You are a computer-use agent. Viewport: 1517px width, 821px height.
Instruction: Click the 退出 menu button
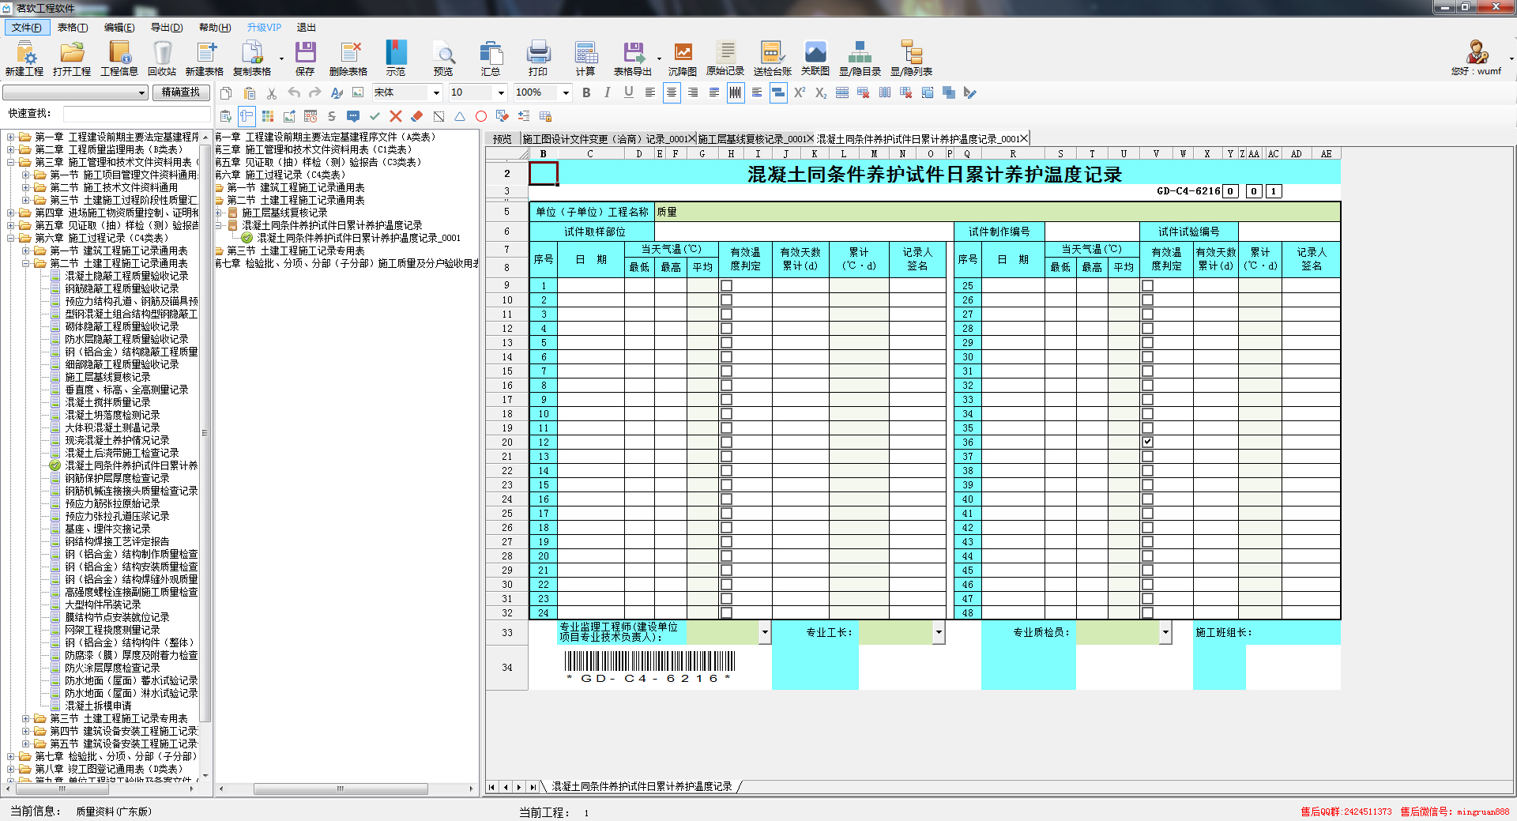click(307, 28)
